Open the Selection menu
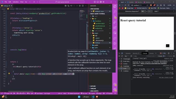 pyautogui.click(x=16, y=2)
